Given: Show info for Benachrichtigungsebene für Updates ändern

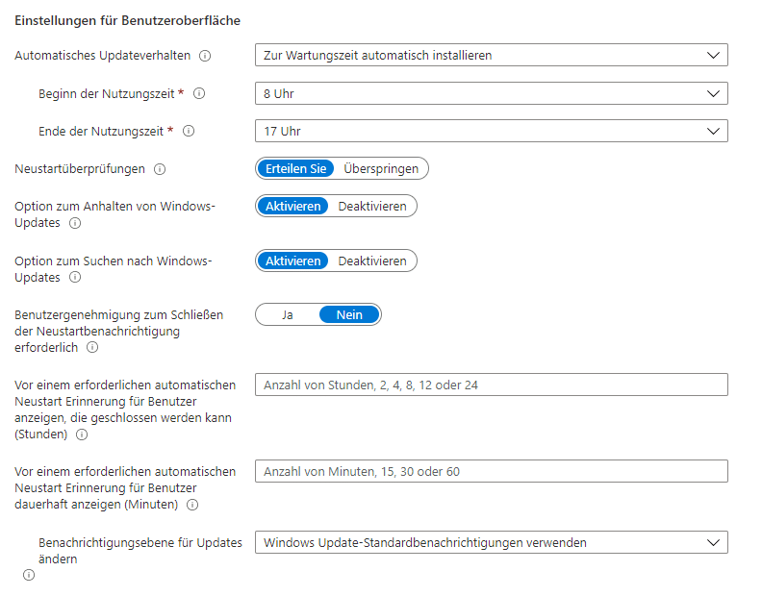Looking at the screenshot, I should tap(28, 575).
